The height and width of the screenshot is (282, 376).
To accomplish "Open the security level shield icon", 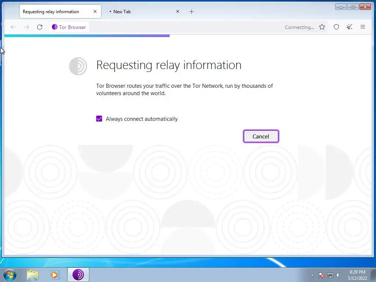I will pos(336,27).
